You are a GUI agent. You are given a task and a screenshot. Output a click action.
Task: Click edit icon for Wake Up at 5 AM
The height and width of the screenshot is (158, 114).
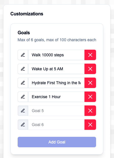pos(23,69)
